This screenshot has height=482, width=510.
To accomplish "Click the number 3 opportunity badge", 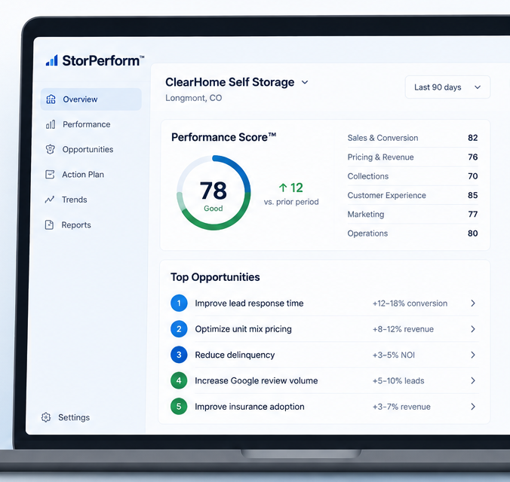I will (x=179, y=355).
